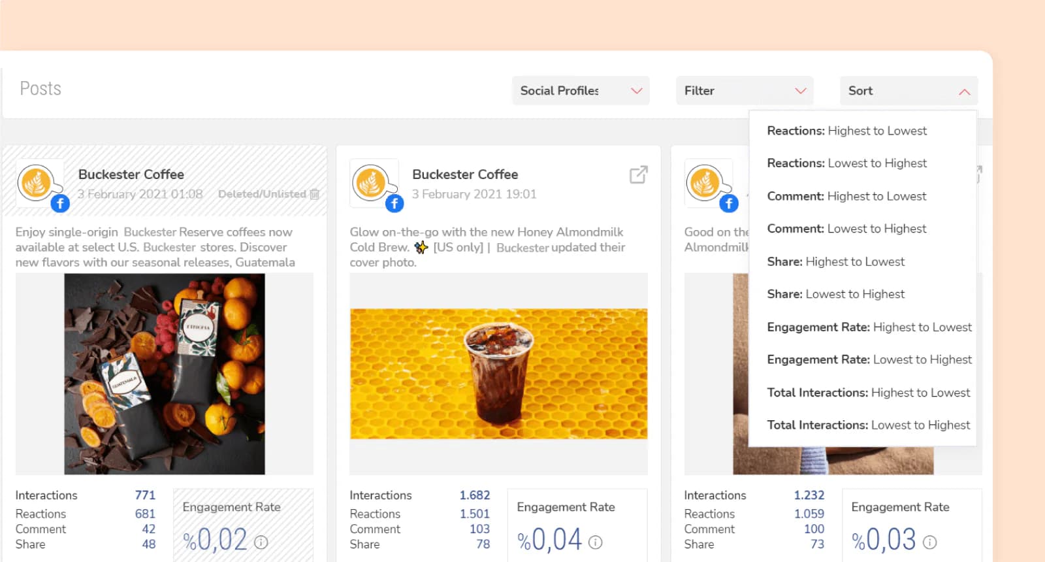Open the honeycomb cold brew photo
This screenshot has height=562, width=1045.
pyautogui.click(x=499, y=374)
